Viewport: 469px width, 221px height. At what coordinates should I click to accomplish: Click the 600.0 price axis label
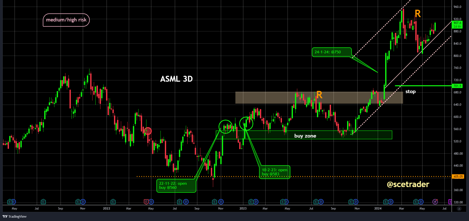pyautogui.click(x=457, y=117)
